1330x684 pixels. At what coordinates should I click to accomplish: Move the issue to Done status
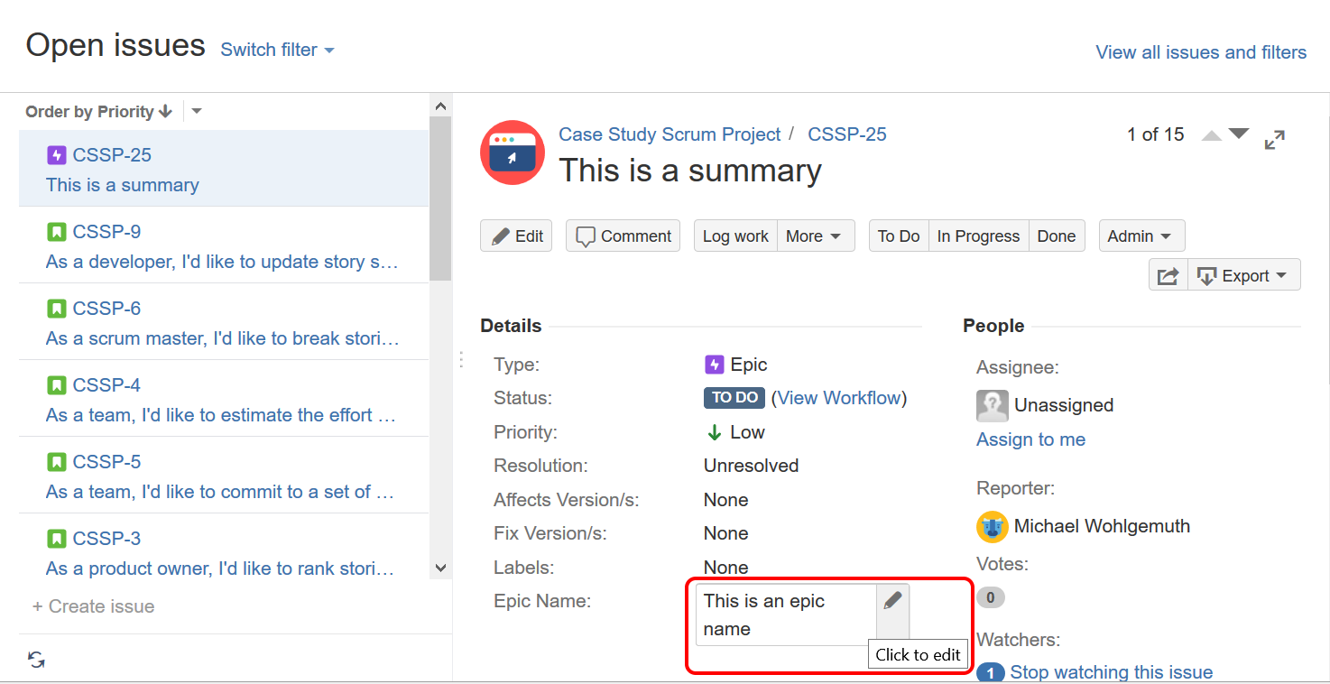(x=1056, y=236)
